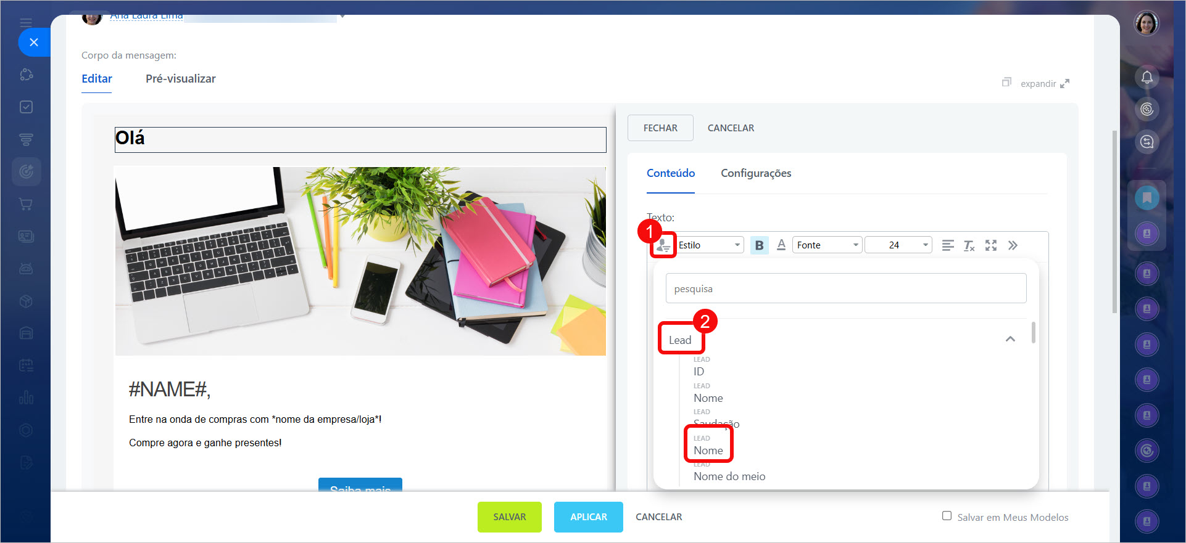
Task: Open the collaboration circles icon in sidebar
Action: pyautogui.click(x=26, y=75)
